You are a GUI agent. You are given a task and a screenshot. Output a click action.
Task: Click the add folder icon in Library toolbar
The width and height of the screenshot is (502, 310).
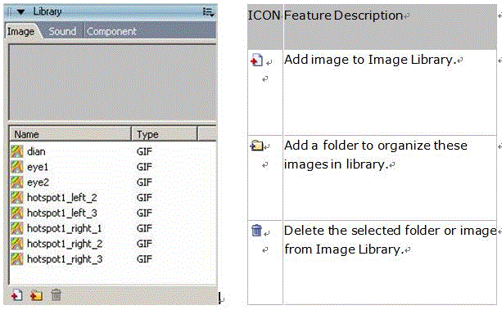pos(37,295)
